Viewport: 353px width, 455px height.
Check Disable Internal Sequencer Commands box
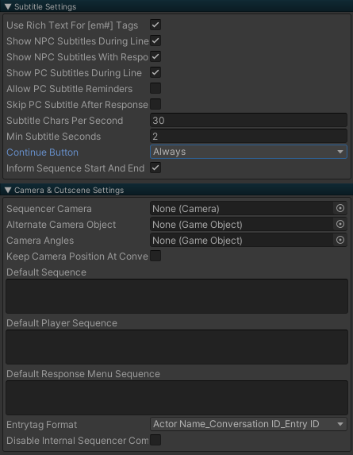pos(155,440)
